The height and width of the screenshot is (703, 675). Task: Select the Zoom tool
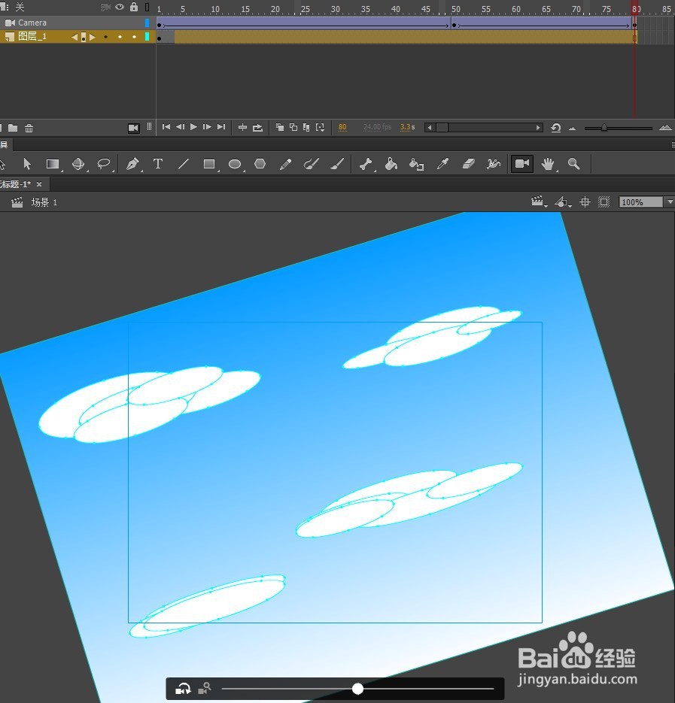click(573, 164)
